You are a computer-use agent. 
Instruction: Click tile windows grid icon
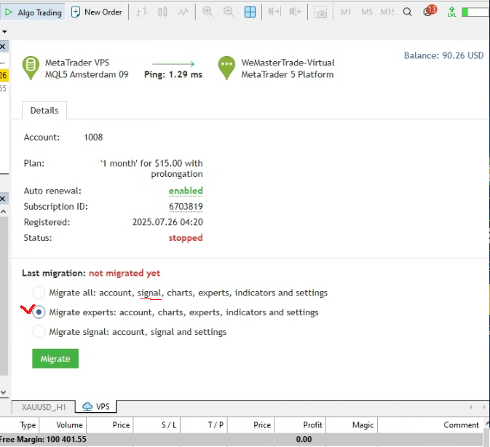(x=250, y=12)
